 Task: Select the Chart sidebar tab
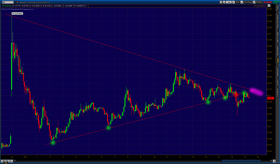[278, 61]
